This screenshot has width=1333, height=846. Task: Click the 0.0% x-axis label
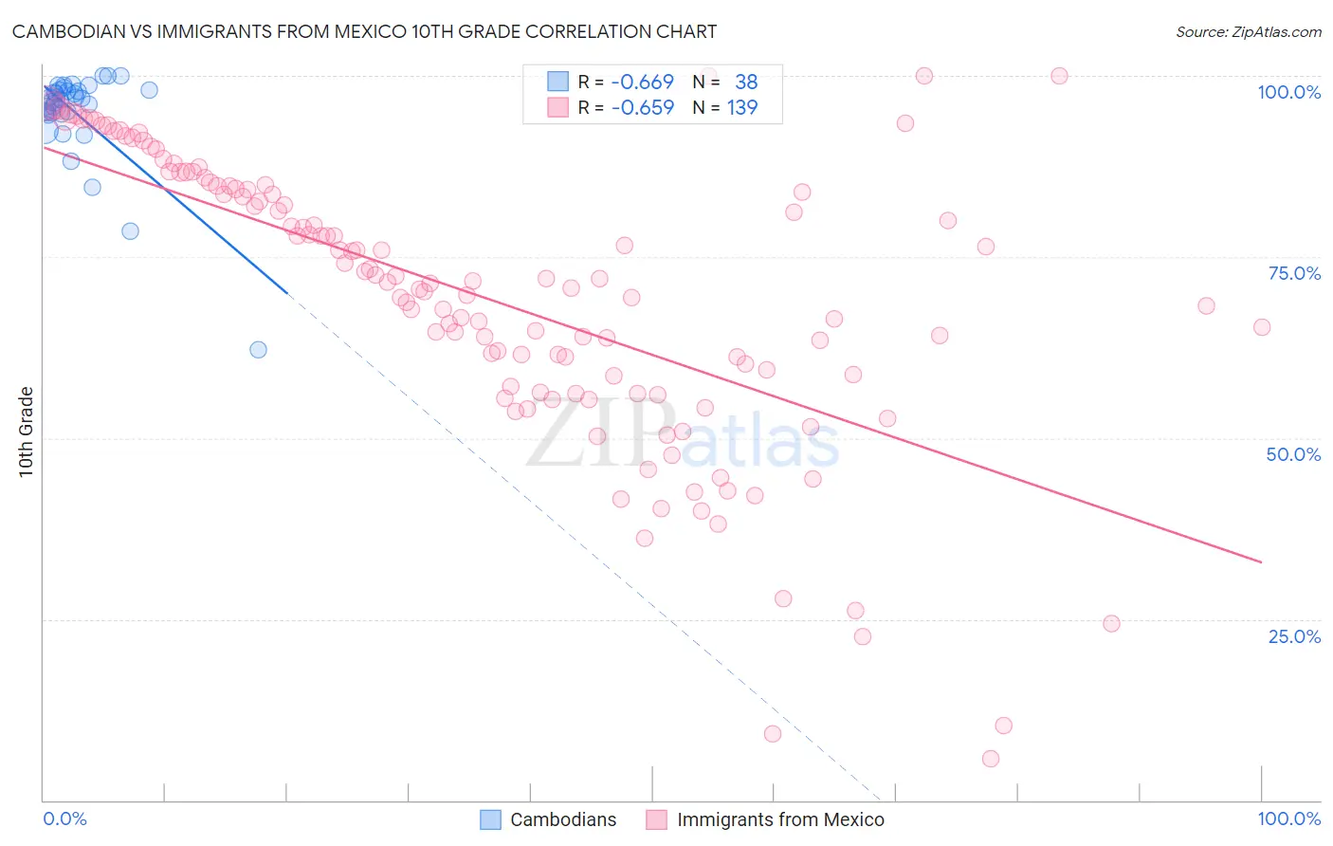tap(65, 818)
